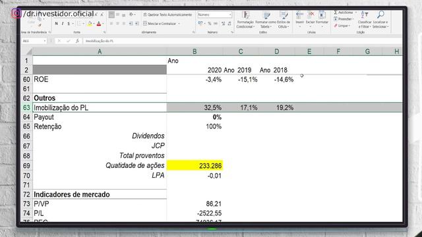Expand the AutoSoma dropdown arrow
The image size is (422, 237).
pyautogui.click(x=356, y=13)
